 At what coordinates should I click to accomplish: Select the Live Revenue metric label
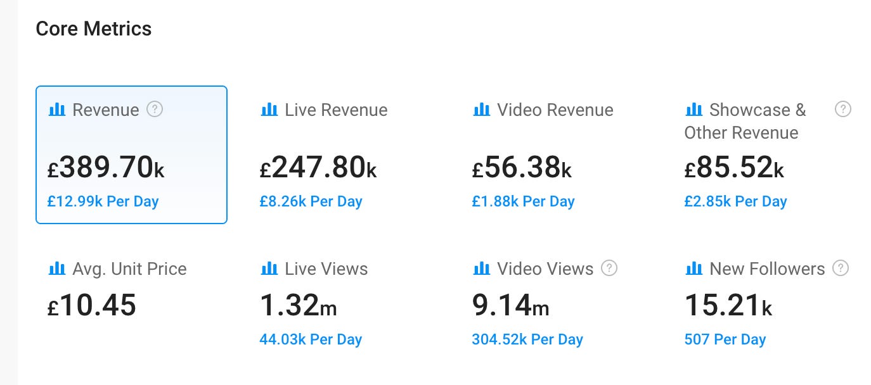(336, 110)
